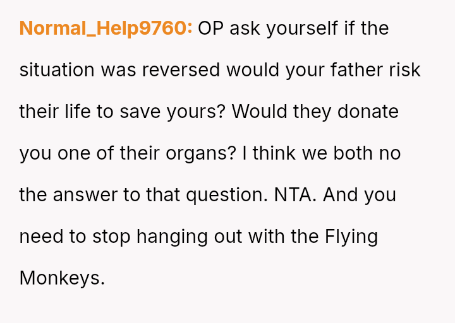Click the word "risk" in the comment

pos(405,70)
